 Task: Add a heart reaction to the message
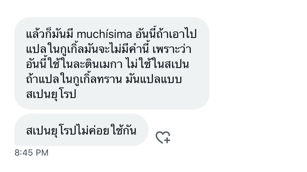coord(163,137)
